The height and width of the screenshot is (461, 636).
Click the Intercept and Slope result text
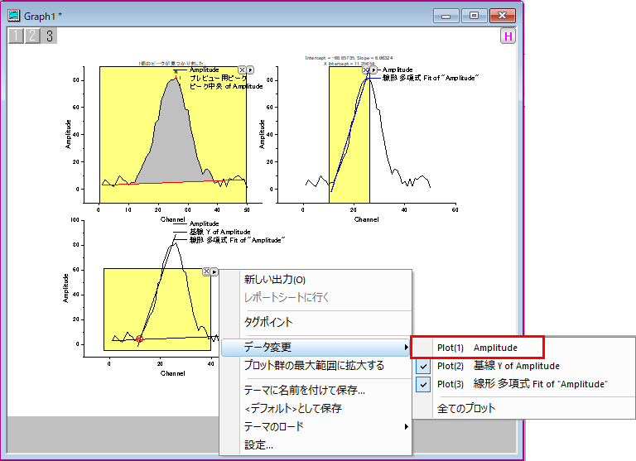pos(349,58)
